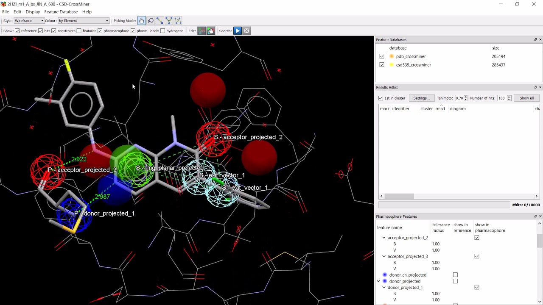Check show in reference for donor_ch_projected
Image resolution: width=543 pixels, height=305 pixels.
(x=455, y=275)
